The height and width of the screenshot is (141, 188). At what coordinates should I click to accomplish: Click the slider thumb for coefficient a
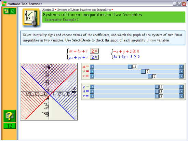point(130,67)
